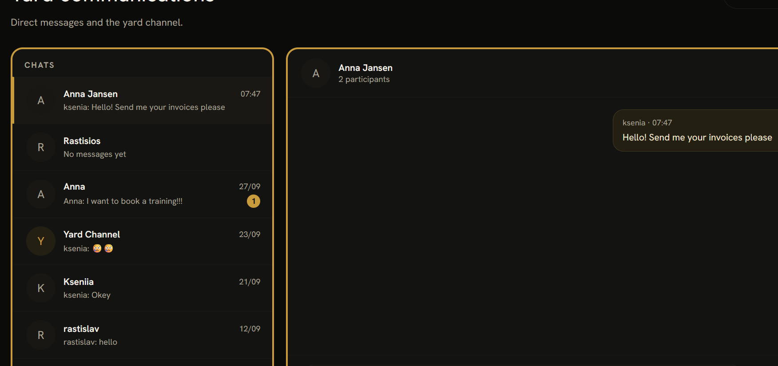Click the Yard Channel 'Y' avatar
Image resolution: width=778 pixels, height=366 pixels.
point(41,241)
